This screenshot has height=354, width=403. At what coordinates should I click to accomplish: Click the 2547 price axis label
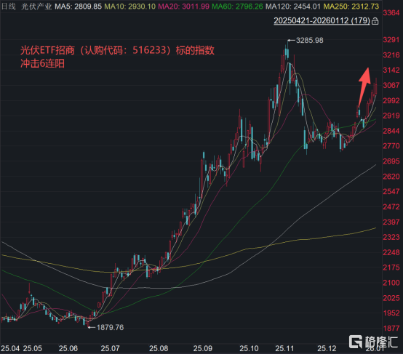tap(391, 192)
